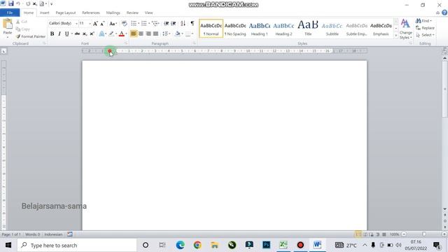Click Grow Font icon

point(95,23)
